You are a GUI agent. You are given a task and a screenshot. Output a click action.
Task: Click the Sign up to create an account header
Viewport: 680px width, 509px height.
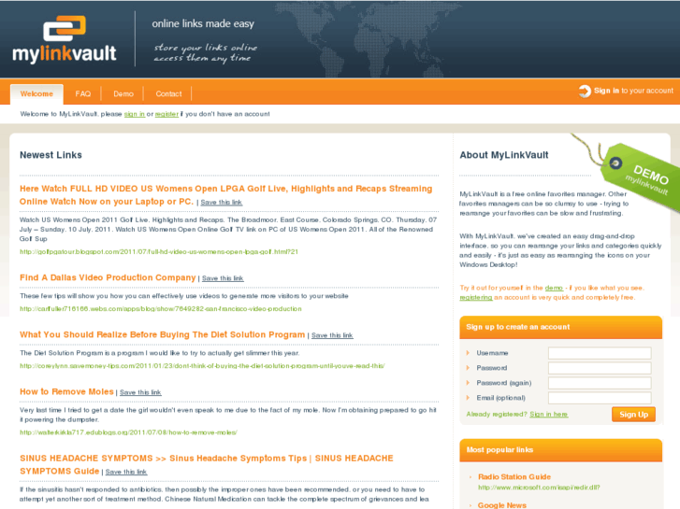point(560,327)
